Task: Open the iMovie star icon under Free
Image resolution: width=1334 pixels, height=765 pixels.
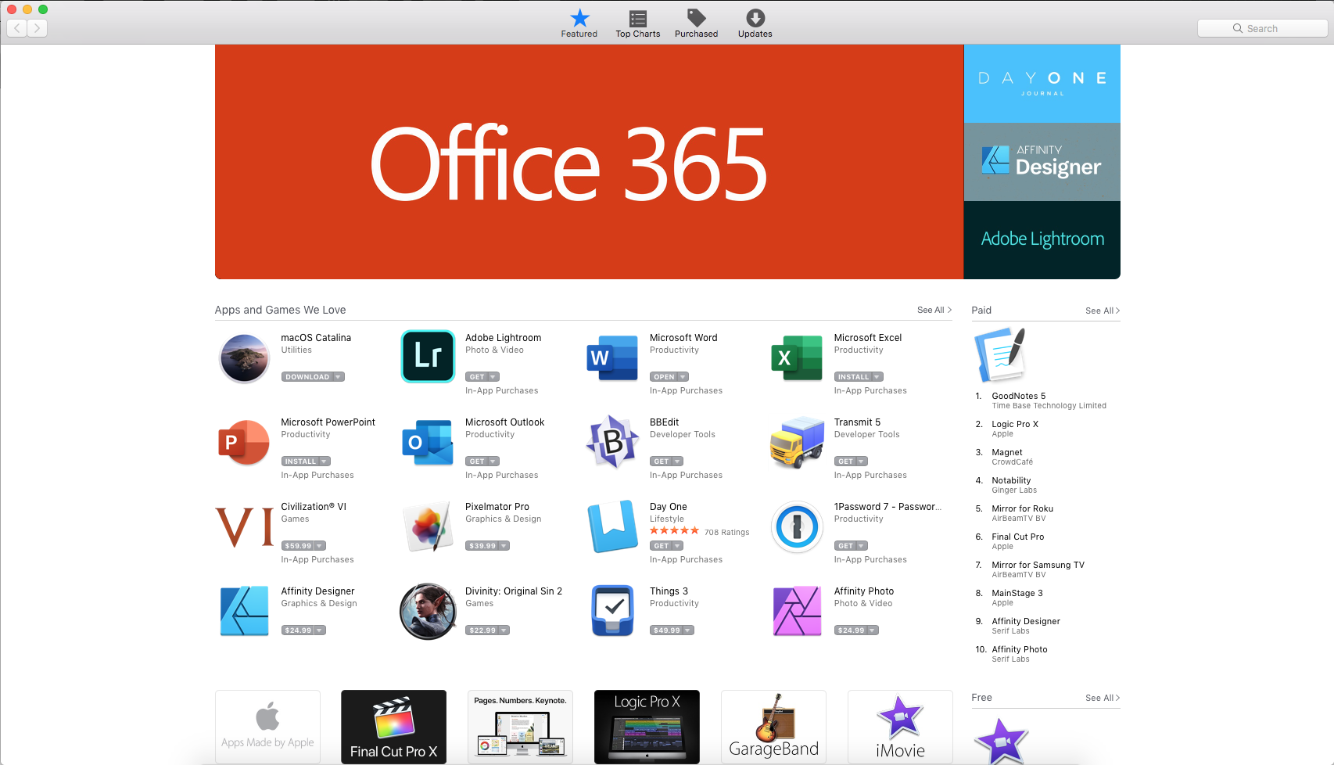Action: tap(1000, 740)
